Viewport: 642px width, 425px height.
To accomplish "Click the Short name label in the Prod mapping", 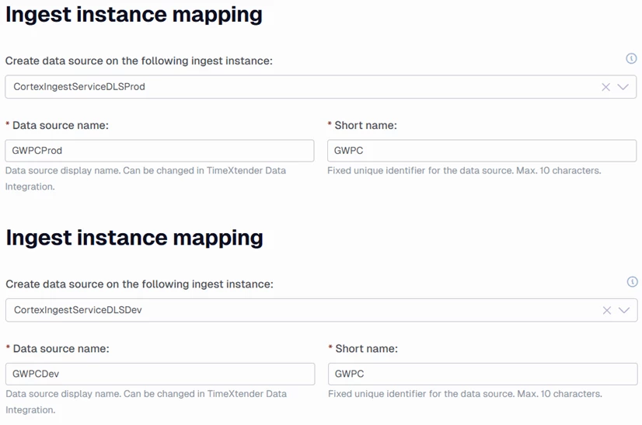I will click(x=365, y=125).
